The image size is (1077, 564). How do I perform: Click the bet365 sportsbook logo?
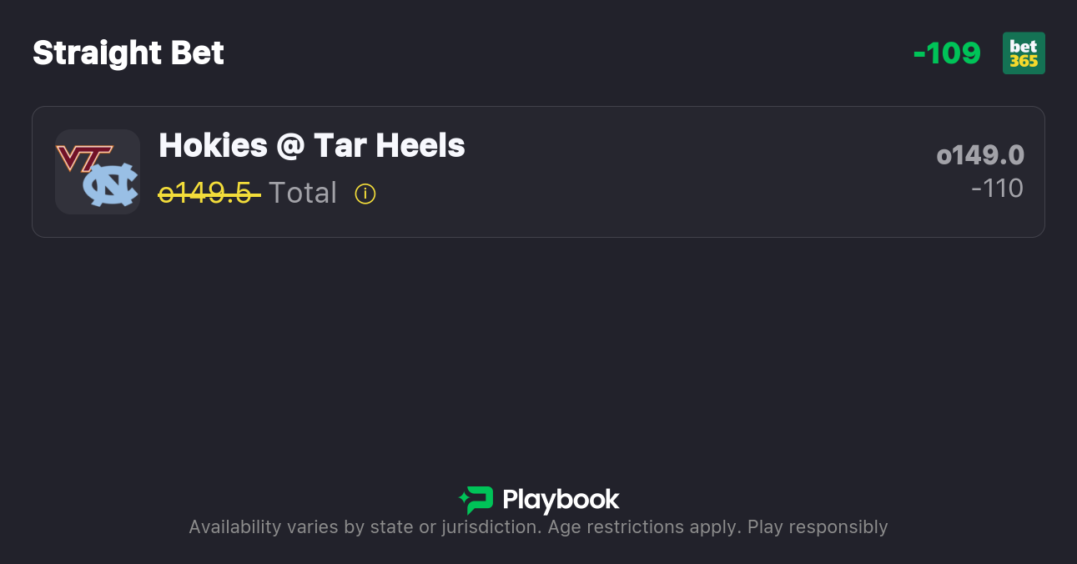coord(1024,53)
